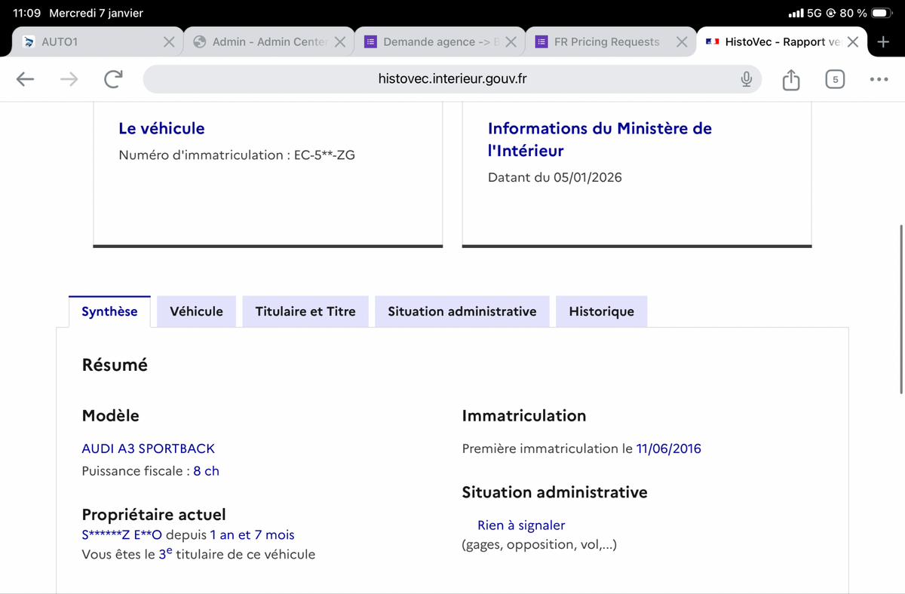The image size is (905, 594).
Task: Show the Historique tab
Action: coord(601,311)
